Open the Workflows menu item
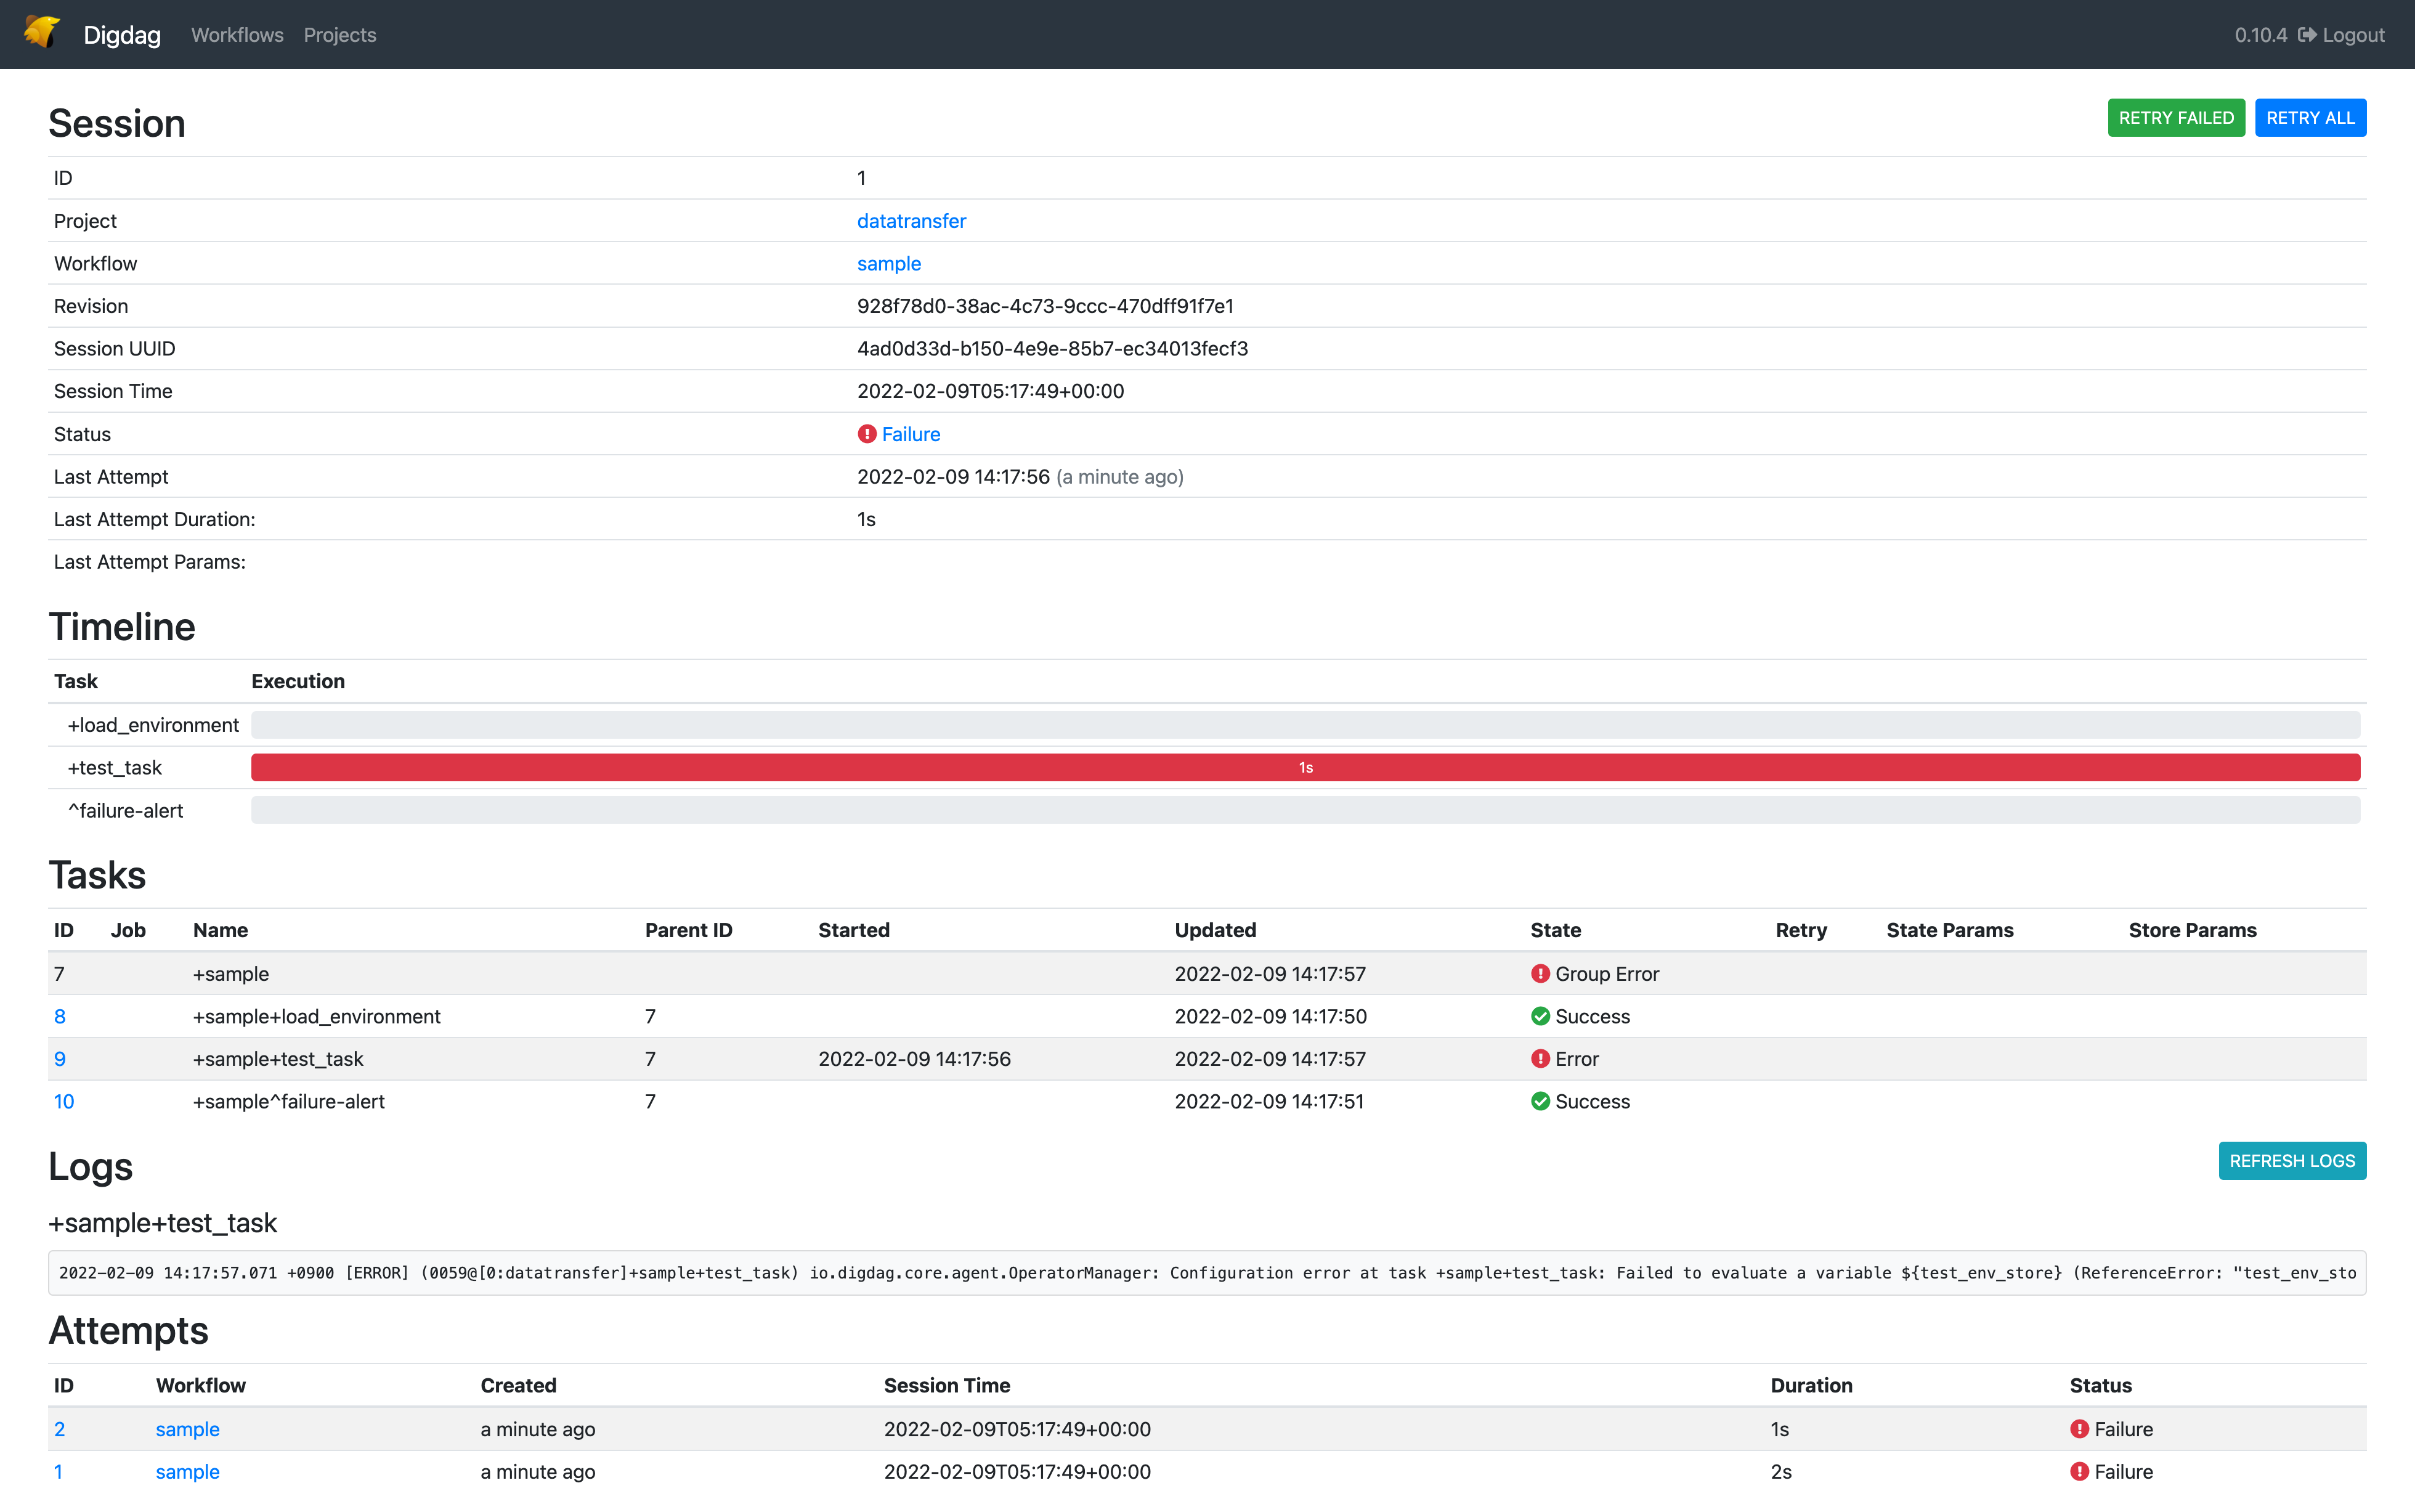The height and width of the screenshot is (1512, 2415). (237, 34)
